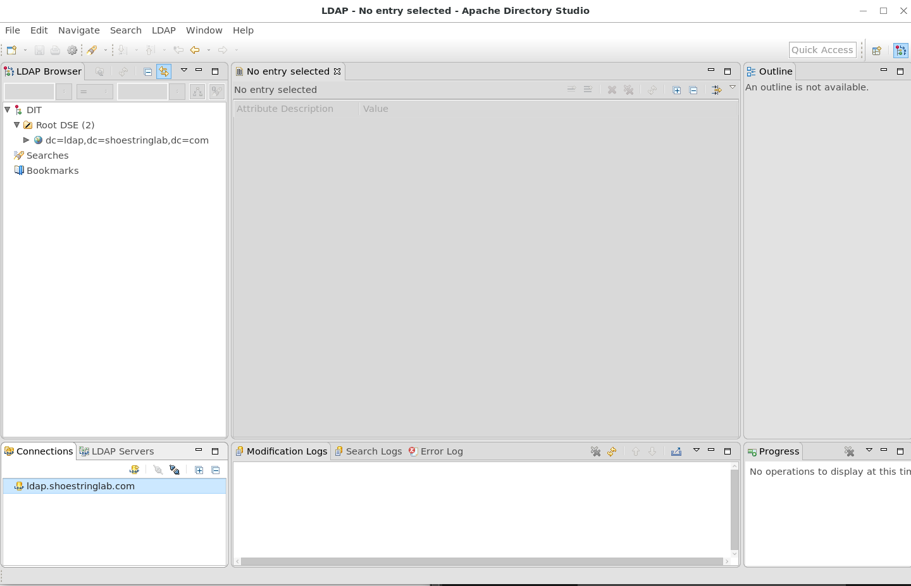Click the Back navigation arrow

[x=195, y=50]
